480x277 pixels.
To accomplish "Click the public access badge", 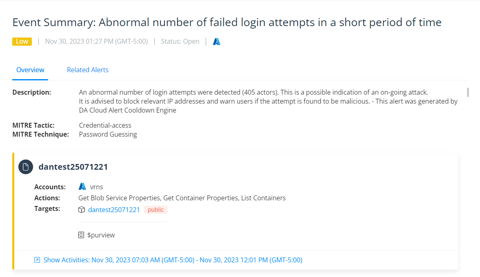I will (x=156, y=210).
